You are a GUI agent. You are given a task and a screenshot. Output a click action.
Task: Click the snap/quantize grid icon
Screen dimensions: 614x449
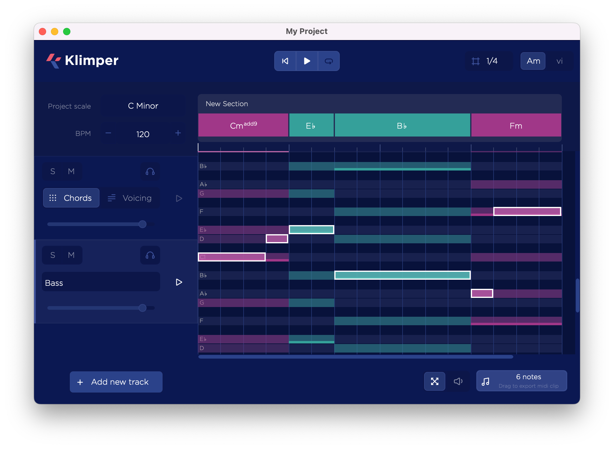pyautogui.click(x=476, y=61)
